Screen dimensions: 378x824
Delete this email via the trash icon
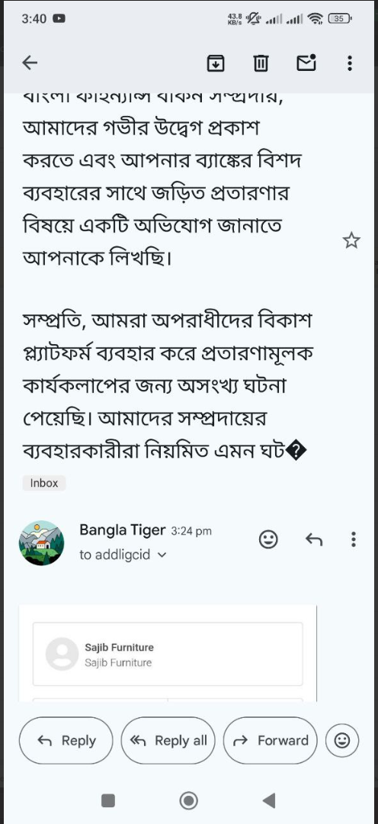(261, 63)
